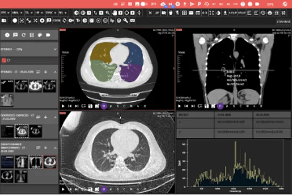Image resolution: width=292 pixels, height=195 pixels.
Task: Click the help question mark icon
Action: pos(243,4)
